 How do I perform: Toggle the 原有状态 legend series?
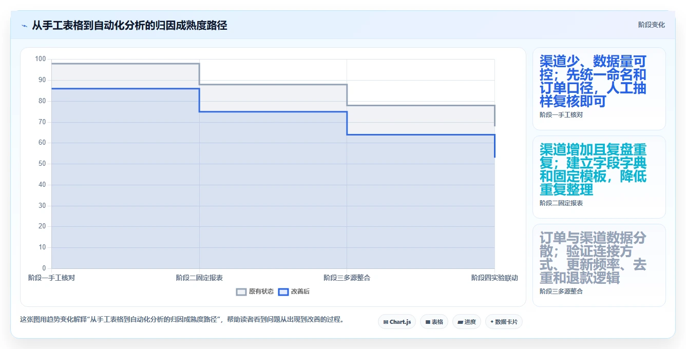(255, 292)
